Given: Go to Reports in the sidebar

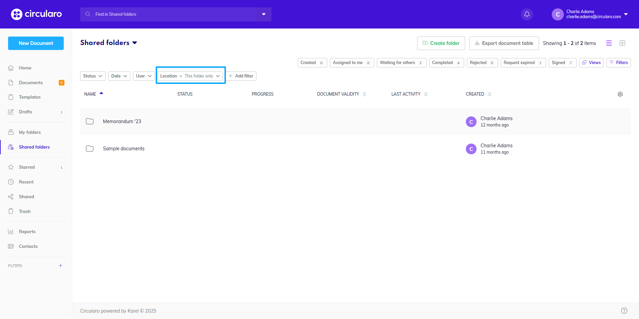Looking at the screenshot, I should 27,231.
